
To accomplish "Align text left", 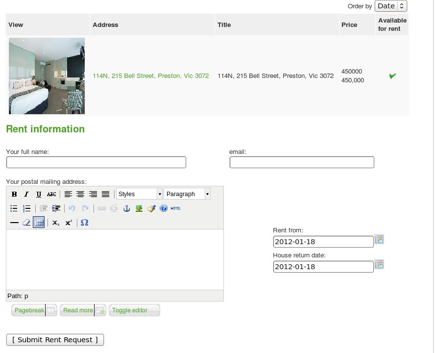I will coord(68,194).
